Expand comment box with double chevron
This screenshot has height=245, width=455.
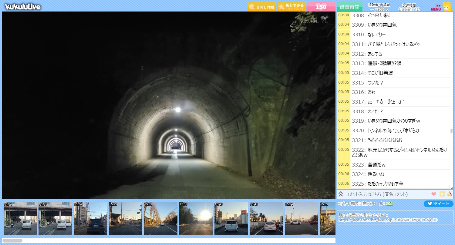click(341, 194)
